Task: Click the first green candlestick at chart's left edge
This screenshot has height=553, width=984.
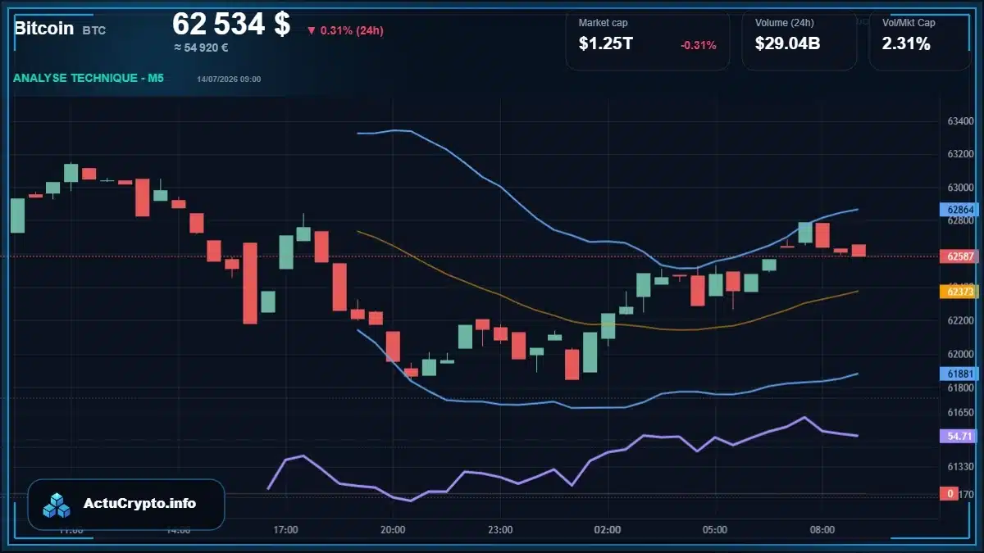Action: (x=17, y=215)
